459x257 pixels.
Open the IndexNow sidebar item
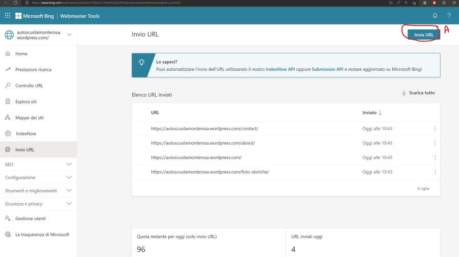[25, 133]
